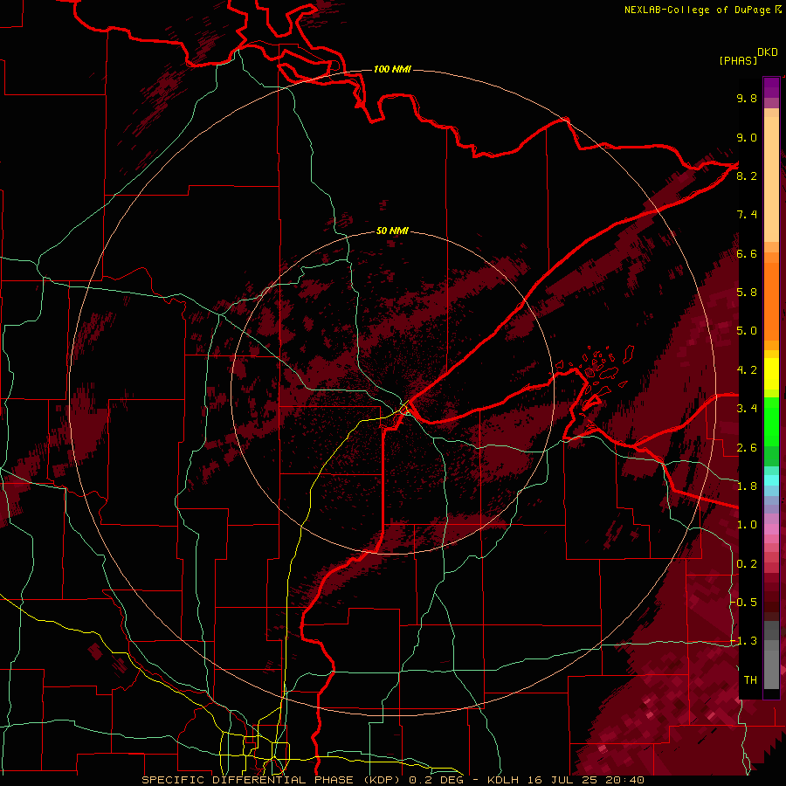Image resolution: width=786 pixels, height=786 pixels.
Task: Select the -0.5 scale value
Action: (x=743, y=603)
